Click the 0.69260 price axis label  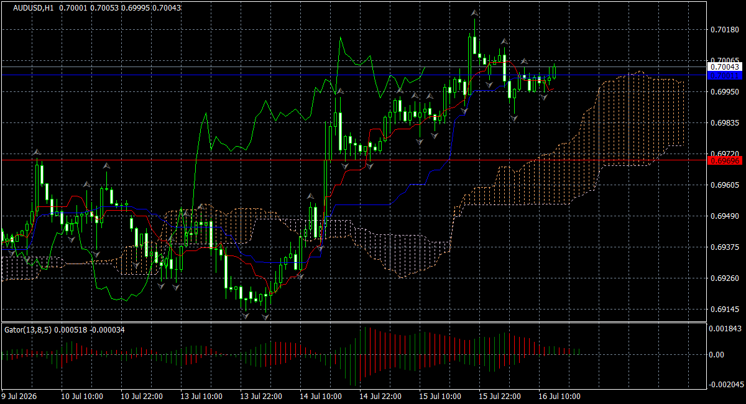coord(724,278)
